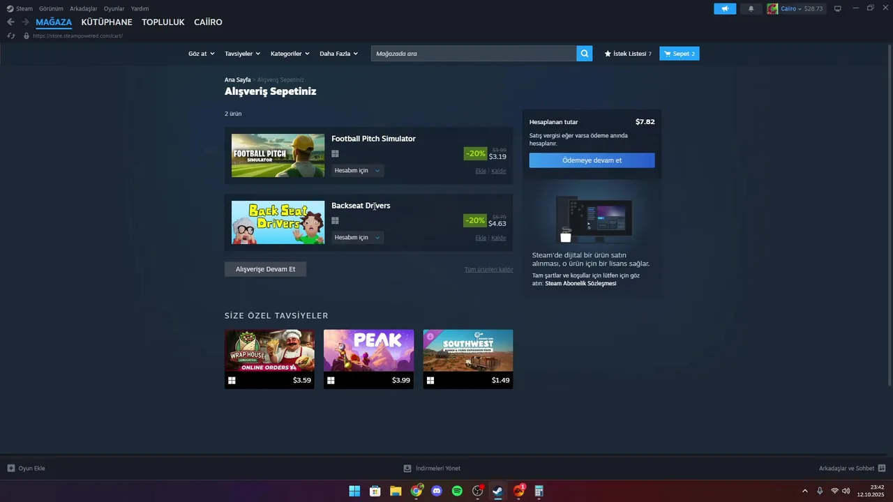This screenshot has height=502, width=893.
Task: Expand the Kategoriler dropdown
Action: click(x=290, y=54)
